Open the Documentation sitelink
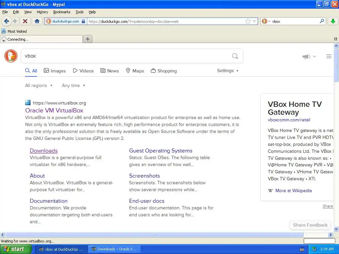 click(49, 201)
